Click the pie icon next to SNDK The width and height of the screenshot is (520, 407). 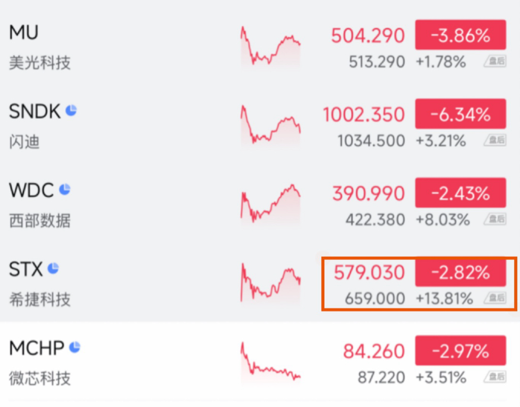click(71, 110)
